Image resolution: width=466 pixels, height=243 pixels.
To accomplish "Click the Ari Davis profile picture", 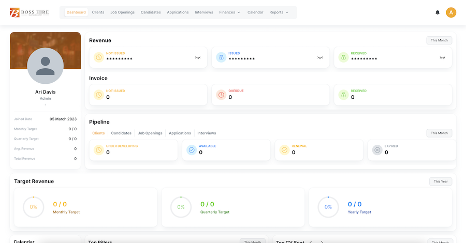I will [x=45, y=66].
